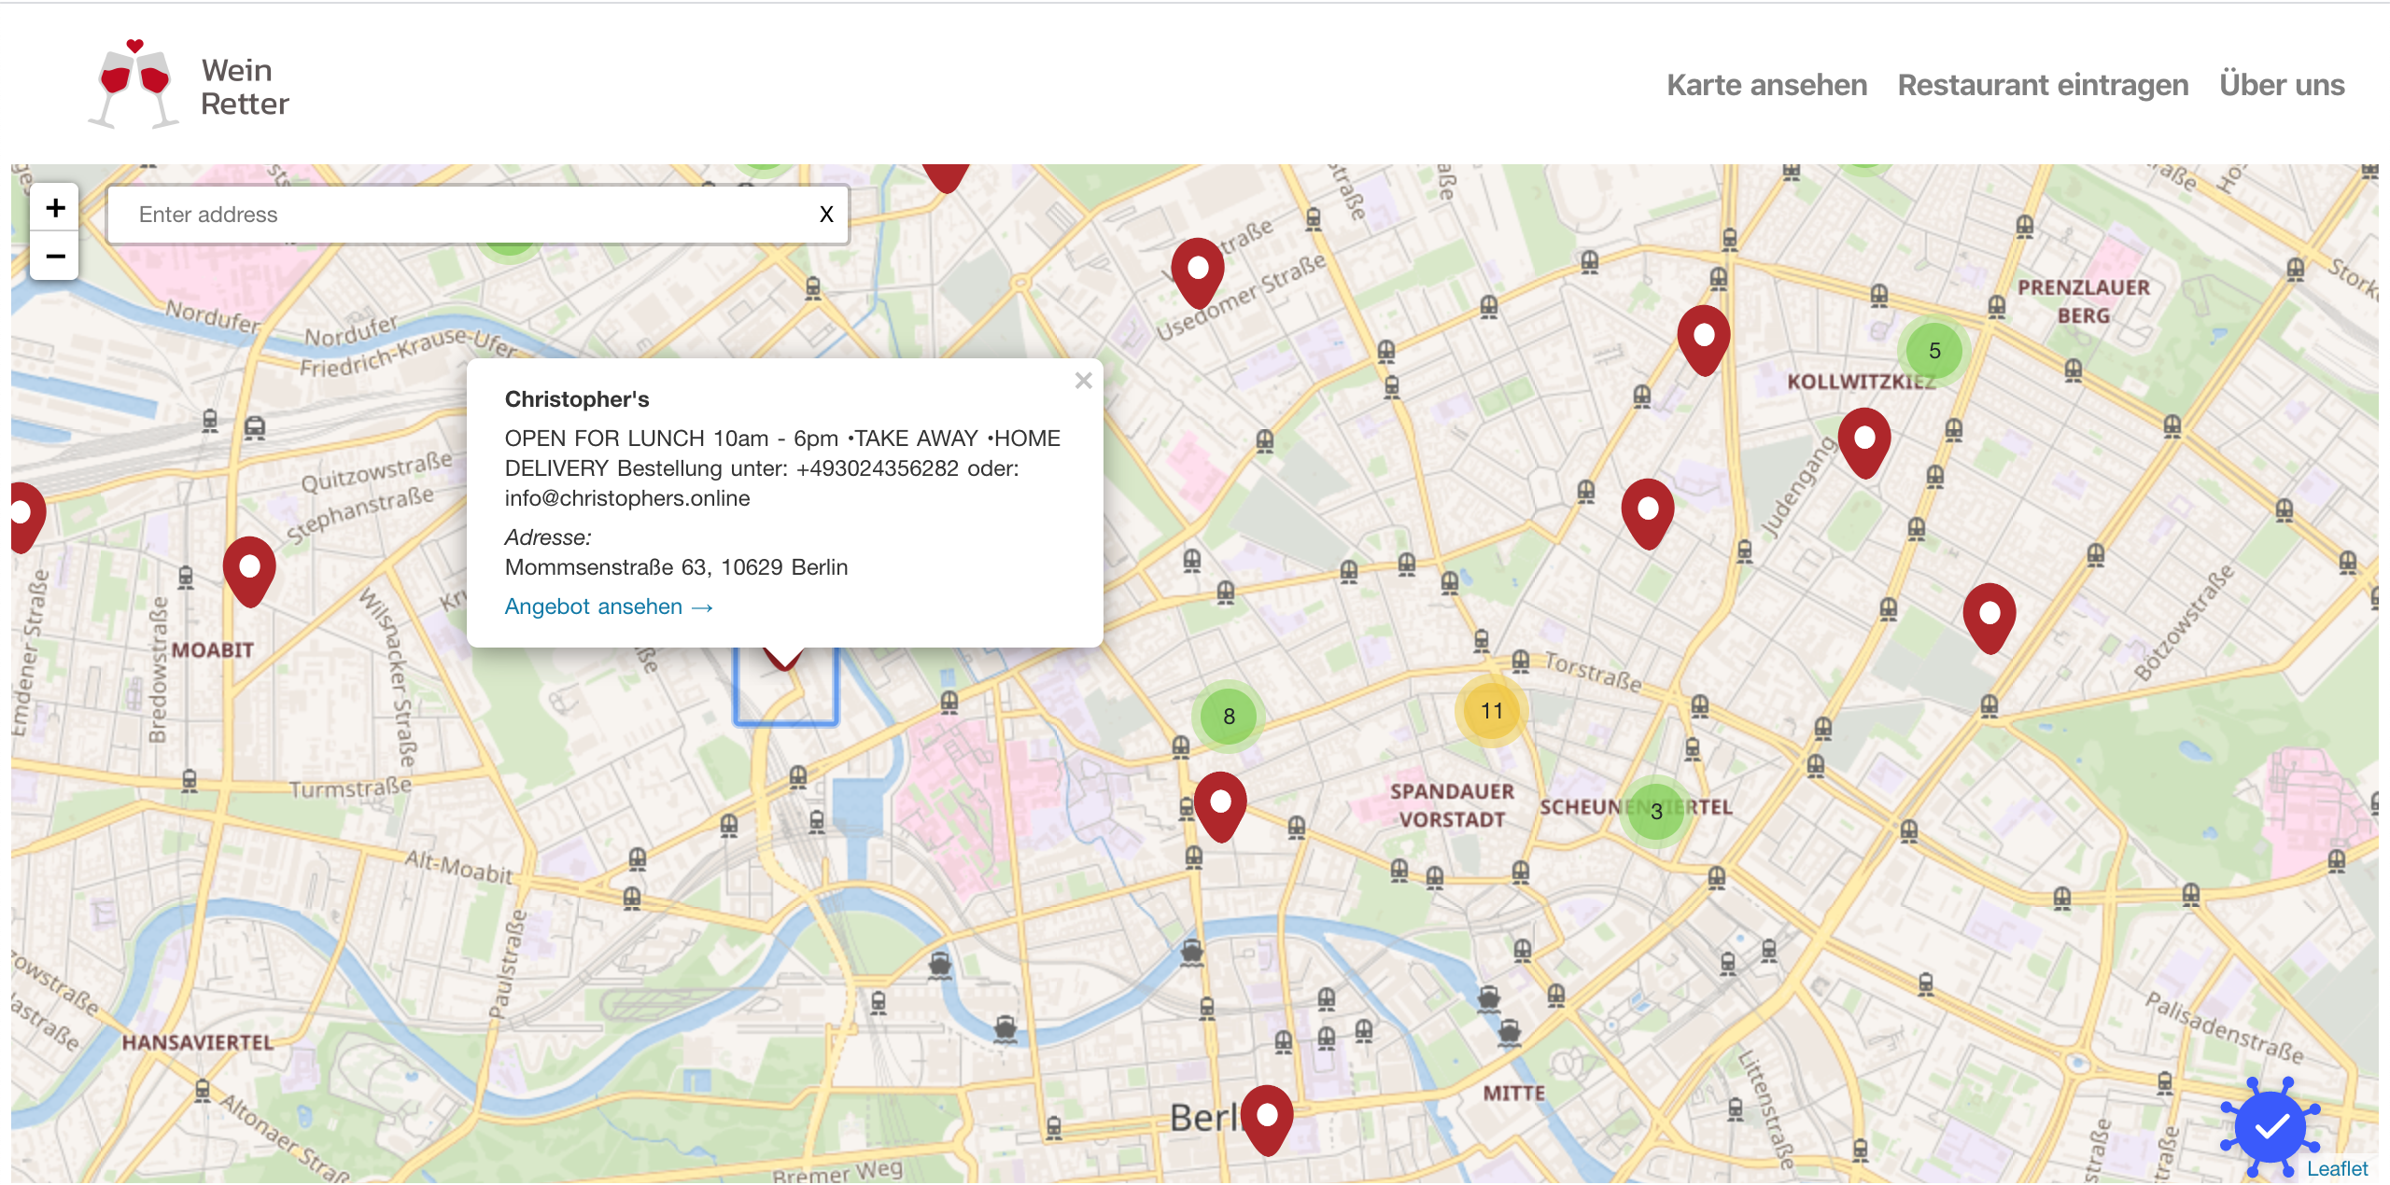Image resolution: width=2390 pixels, height=1185 pixels.
Task: Open the blue checkmark badge icon
Action: [x=2270, y=1127]
